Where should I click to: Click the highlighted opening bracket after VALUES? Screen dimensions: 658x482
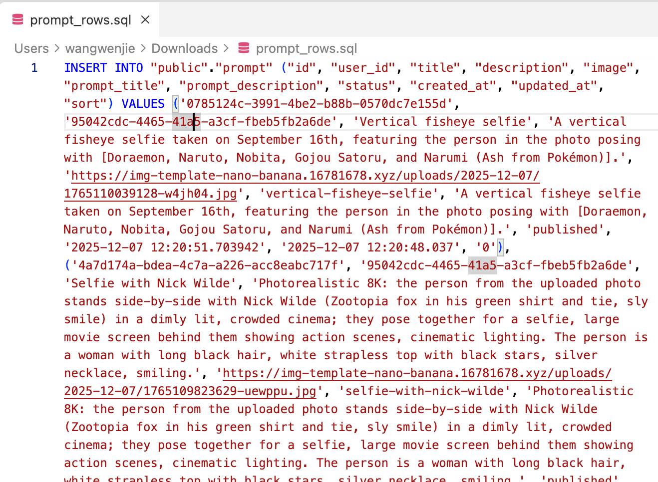(175, 104)
